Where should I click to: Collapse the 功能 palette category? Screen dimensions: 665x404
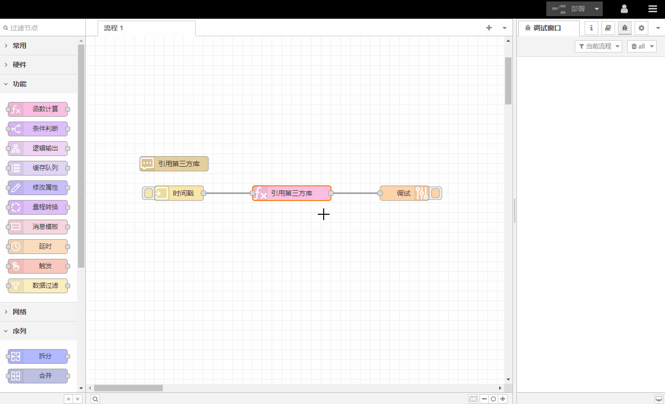20,84
